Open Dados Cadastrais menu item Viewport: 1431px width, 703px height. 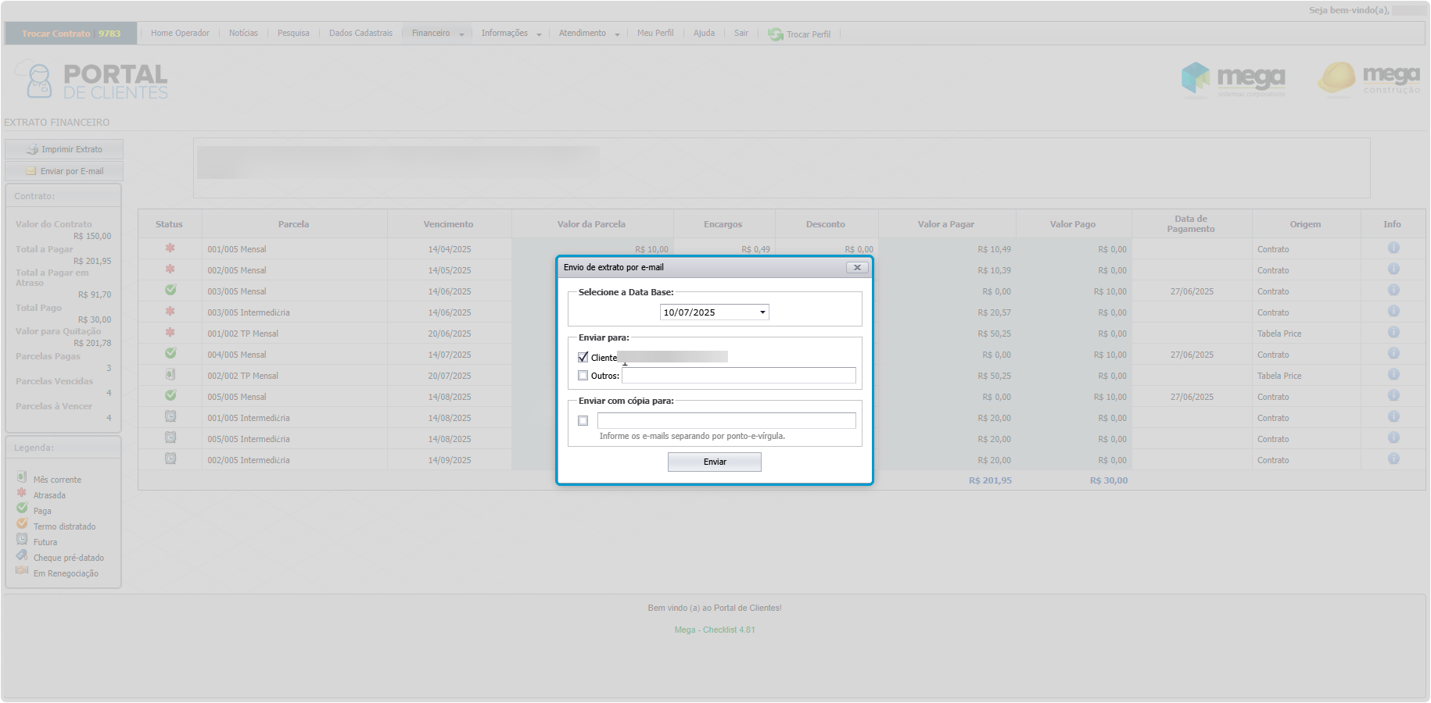click(360, 33)
